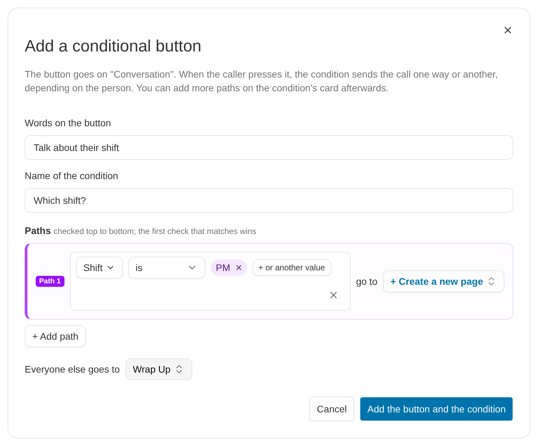Viewport: 538px width, 446px height.
Task: Open the "is" operator dropdown
Action: point(167,268)
